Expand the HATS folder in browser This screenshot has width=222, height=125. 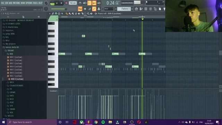pos(11,96)
